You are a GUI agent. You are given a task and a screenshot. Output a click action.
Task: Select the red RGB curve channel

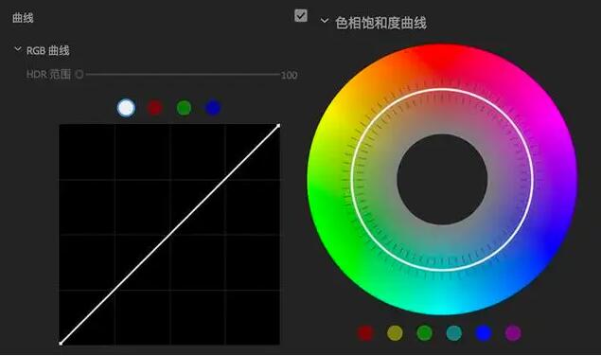point(155,108)
